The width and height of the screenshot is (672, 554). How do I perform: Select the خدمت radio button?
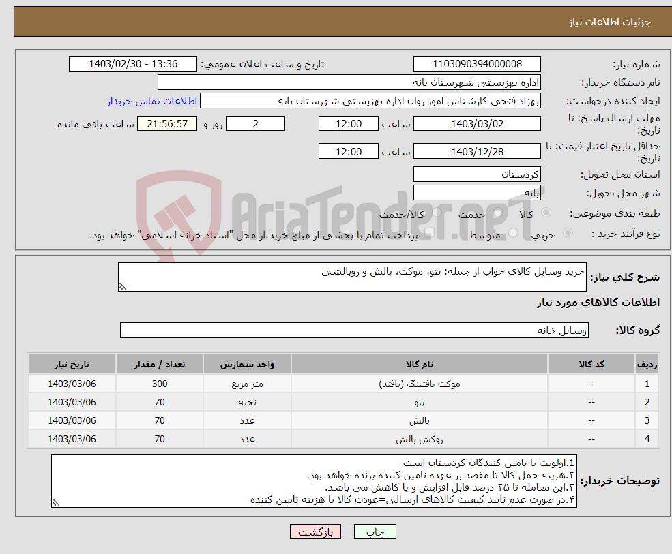498,213
